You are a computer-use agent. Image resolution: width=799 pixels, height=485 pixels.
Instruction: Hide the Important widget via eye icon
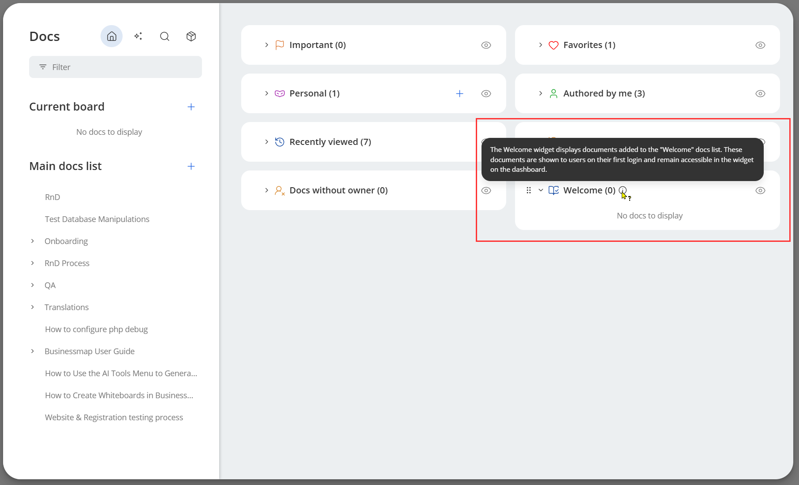tap(486, 45)
